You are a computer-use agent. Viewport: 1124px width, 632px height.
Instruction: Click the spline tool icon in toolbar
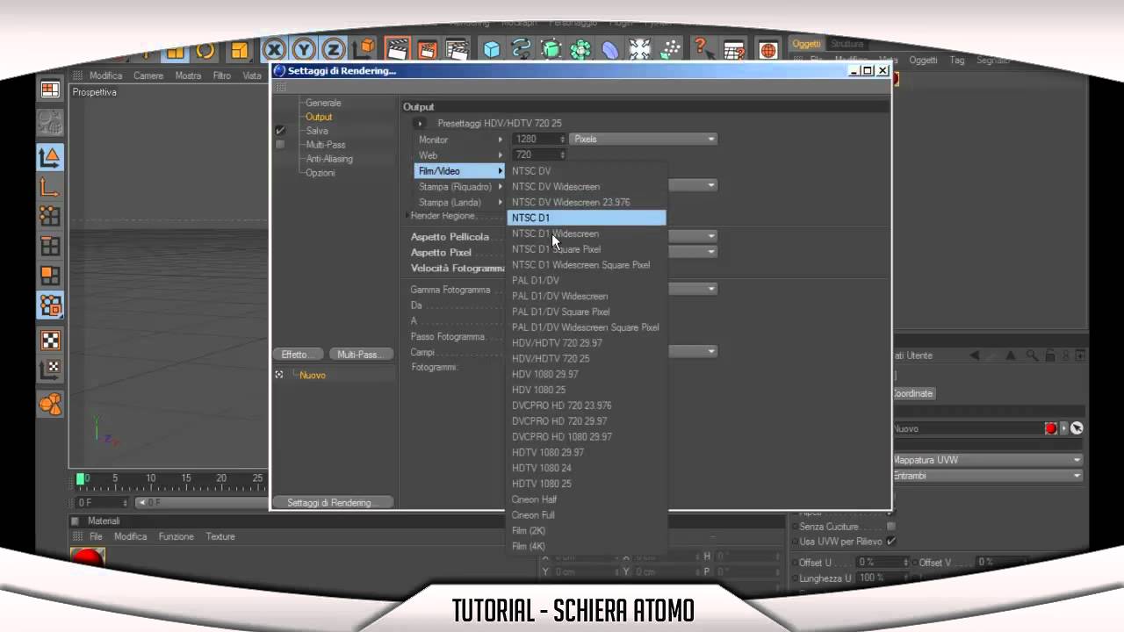click(x=522, y=50)
